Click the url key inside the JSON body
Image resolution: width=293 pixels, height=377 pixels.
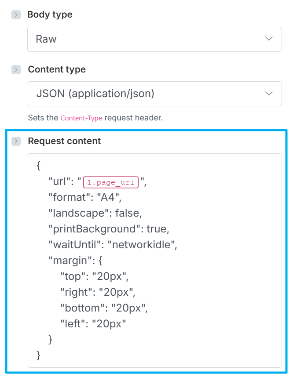55,181
